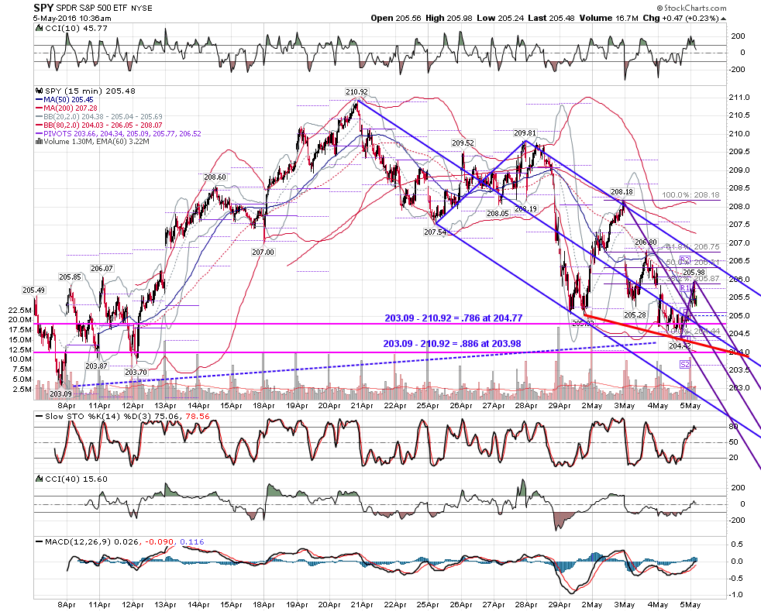The image size is (761, 615).
Task: Select the 100.0%: 208.18 Fibonacci label
Action: click(x=690, y=195)
